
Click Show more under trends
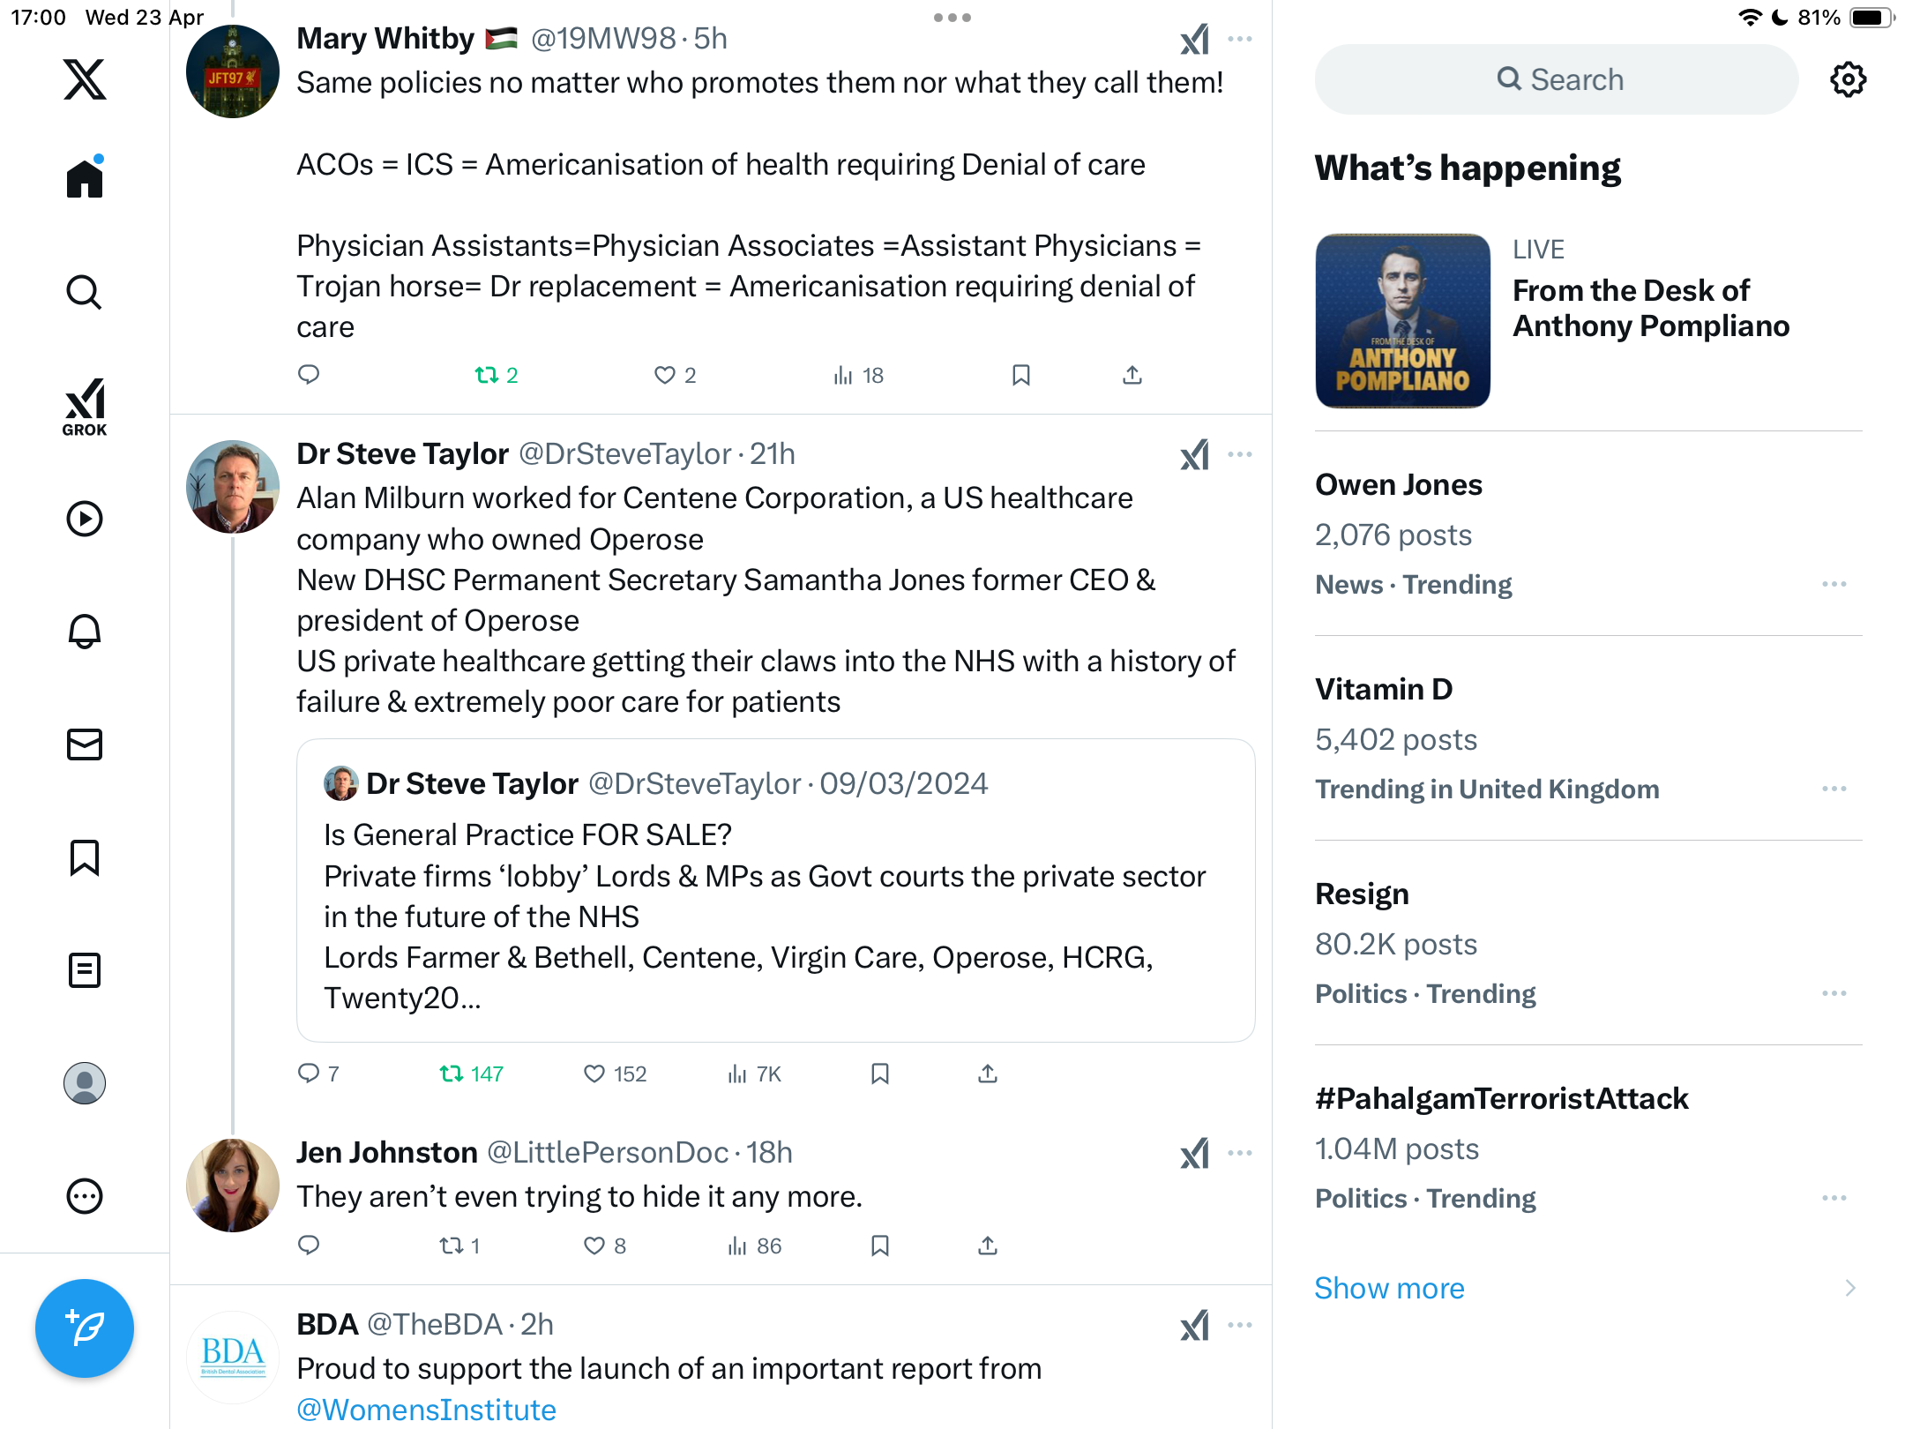pos(1389,1288)
